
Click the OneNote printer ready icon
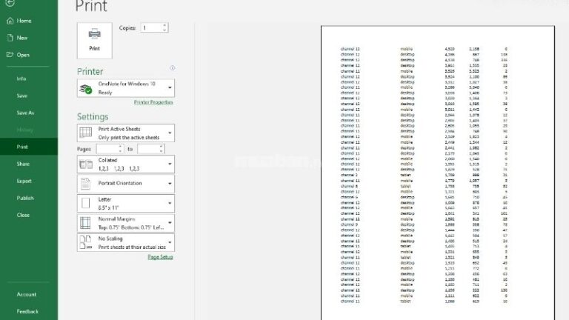86,89
